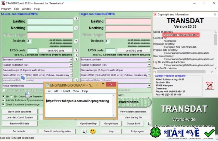Toggle Allocate Reference System automatically checkbox
218x141 pixels.
click(4, 100)
